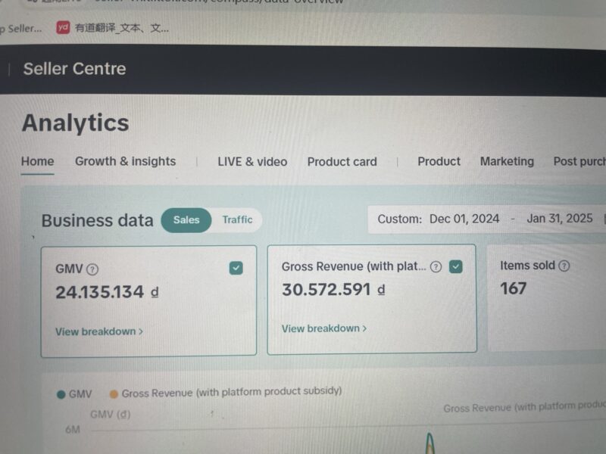Expand View breakdown under Gross Revenue
606x454 pixels.
click(x=323, y=328)
